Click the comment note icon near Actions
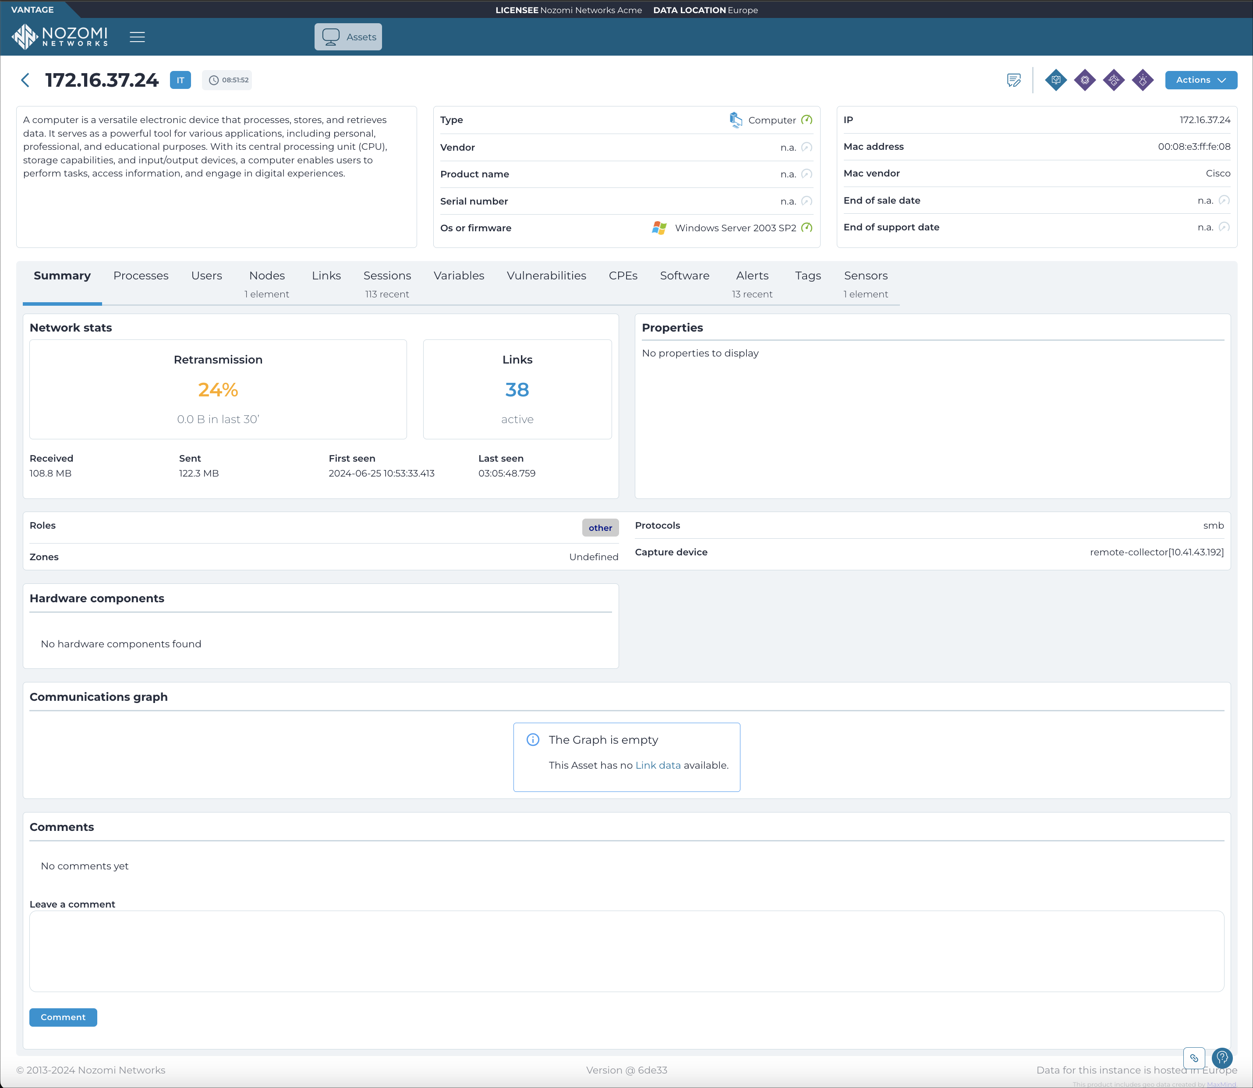 click(x=1014, y=80)
